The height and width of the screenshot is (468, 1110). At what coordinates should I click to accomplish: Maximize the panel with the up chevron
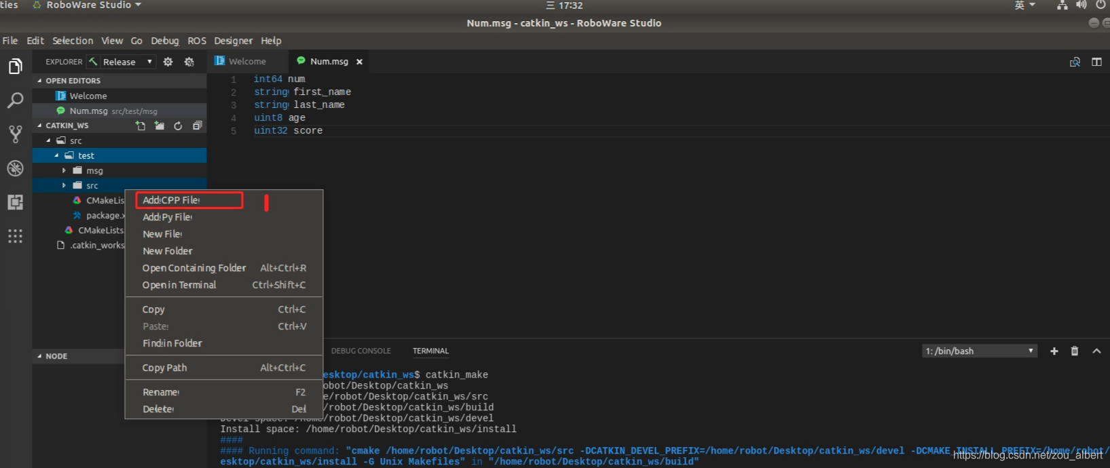pos(1096,351)
